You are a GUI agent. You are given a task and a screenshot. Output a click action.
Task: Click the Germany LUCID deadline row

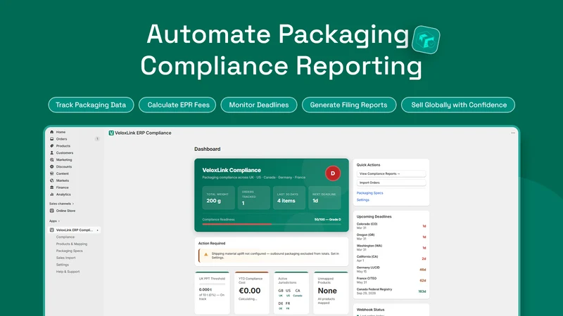pos(391,270)
